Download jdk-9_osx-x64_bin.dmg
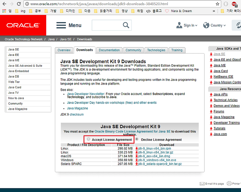 [154, 156]
